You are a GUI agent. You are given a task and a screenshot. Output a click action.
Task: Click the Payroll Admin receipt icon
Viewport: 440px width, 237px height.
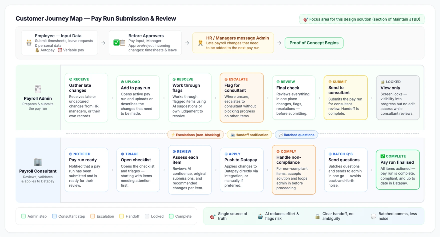38,89
